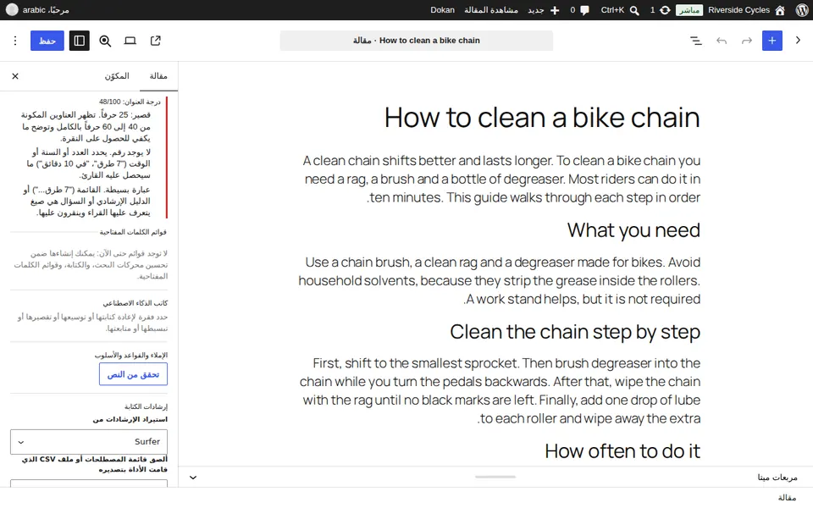
Task: Open the Surfer guidelines import dropdown
Action: 89,442
